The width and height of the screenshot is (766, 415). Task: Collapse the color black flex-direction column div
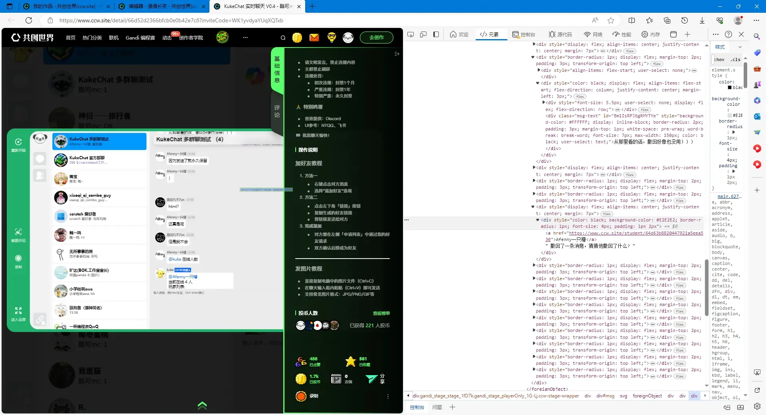537,83
